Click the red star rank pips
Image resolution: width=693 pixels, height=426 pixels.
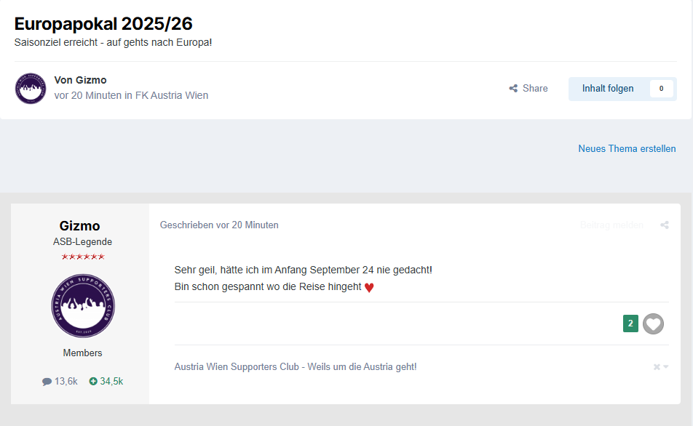point(83,257)
